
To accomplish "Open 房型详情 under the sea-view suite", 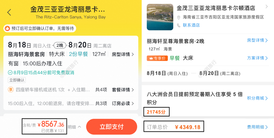I will tap(123, 54).
